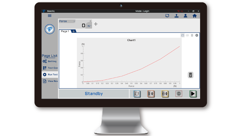Add a new page tab
Screen dimensions: 245x136
[x=74, y=31]
